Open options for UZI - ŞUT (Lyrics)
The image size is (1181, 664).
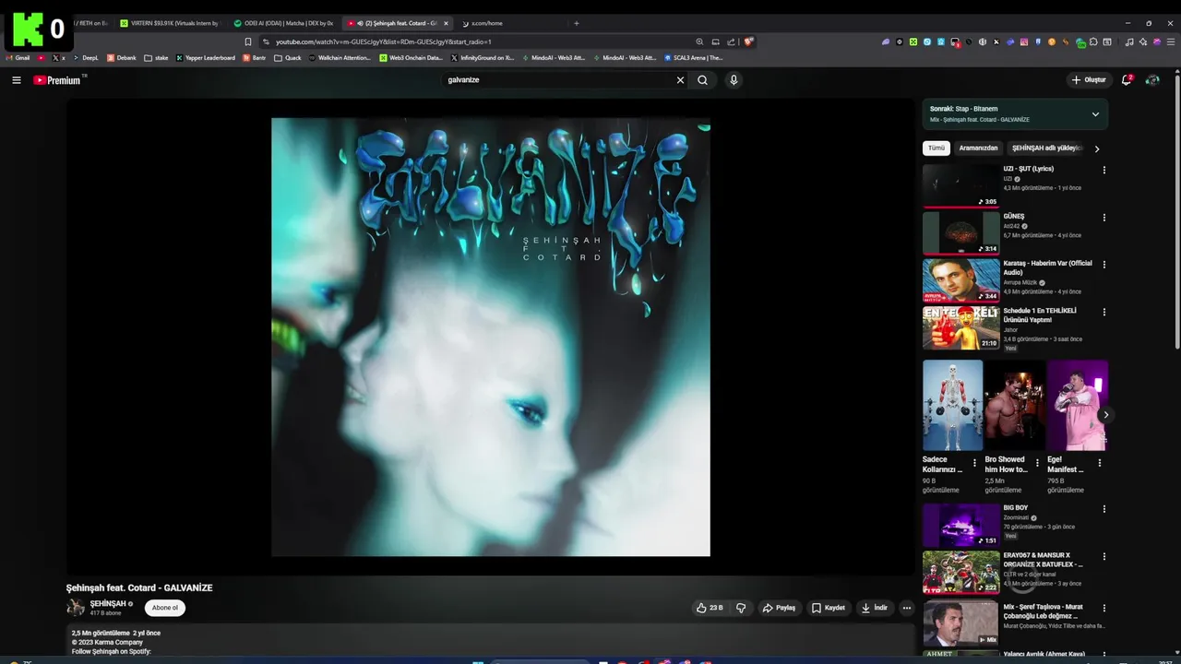coord(1104,170)
